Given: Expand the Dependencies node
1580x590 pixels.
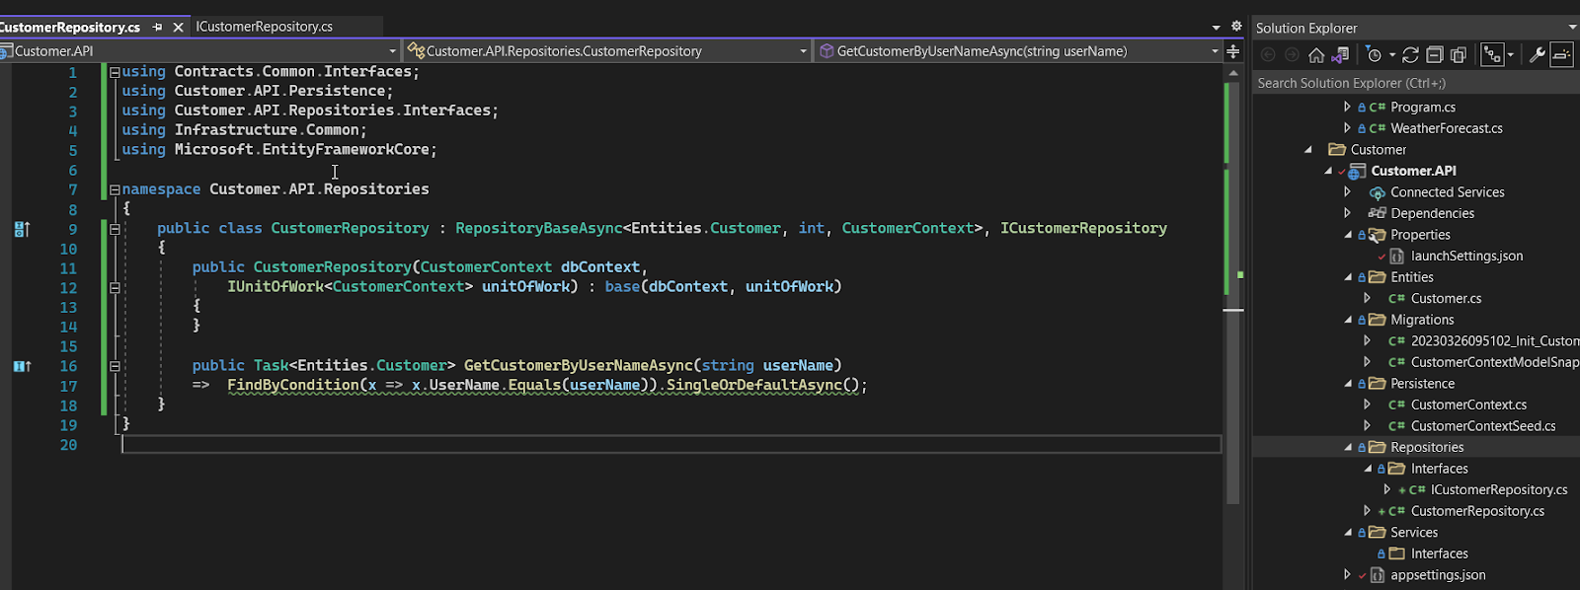Looking at the screenshot, I should click(1347, 213).
